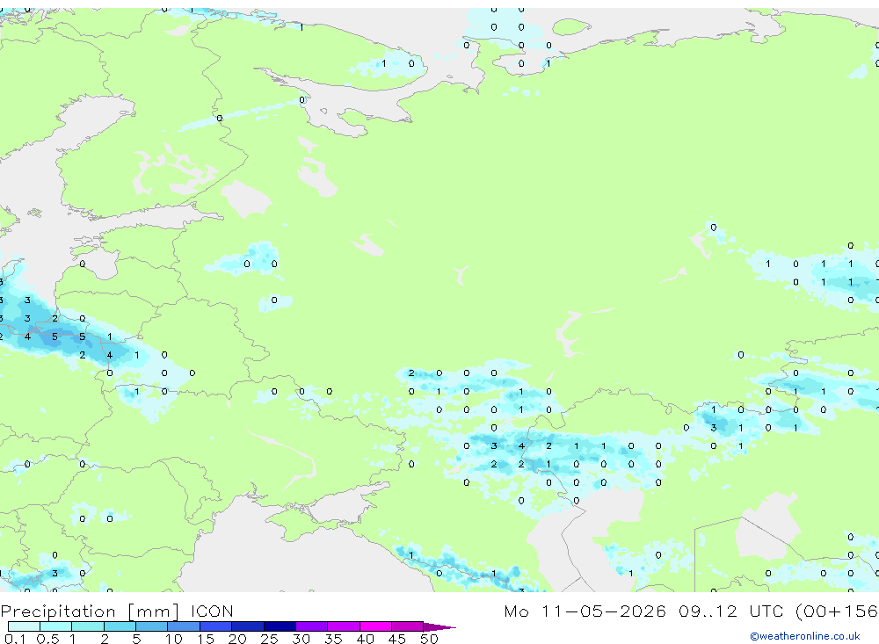The width and height of the screenshot is (879, 644).
Task: Pick the 15–20 mm royal blue legend swatch
Action: click(215, 626)
